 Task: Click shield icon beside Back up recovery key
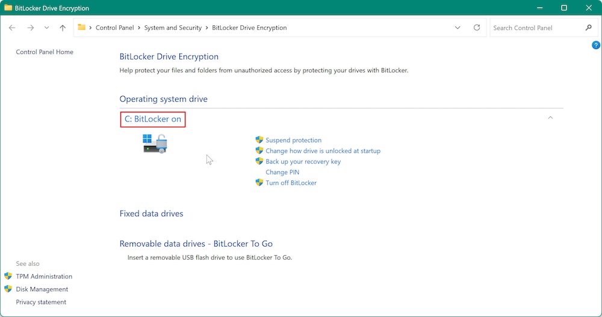coord(259,161)
